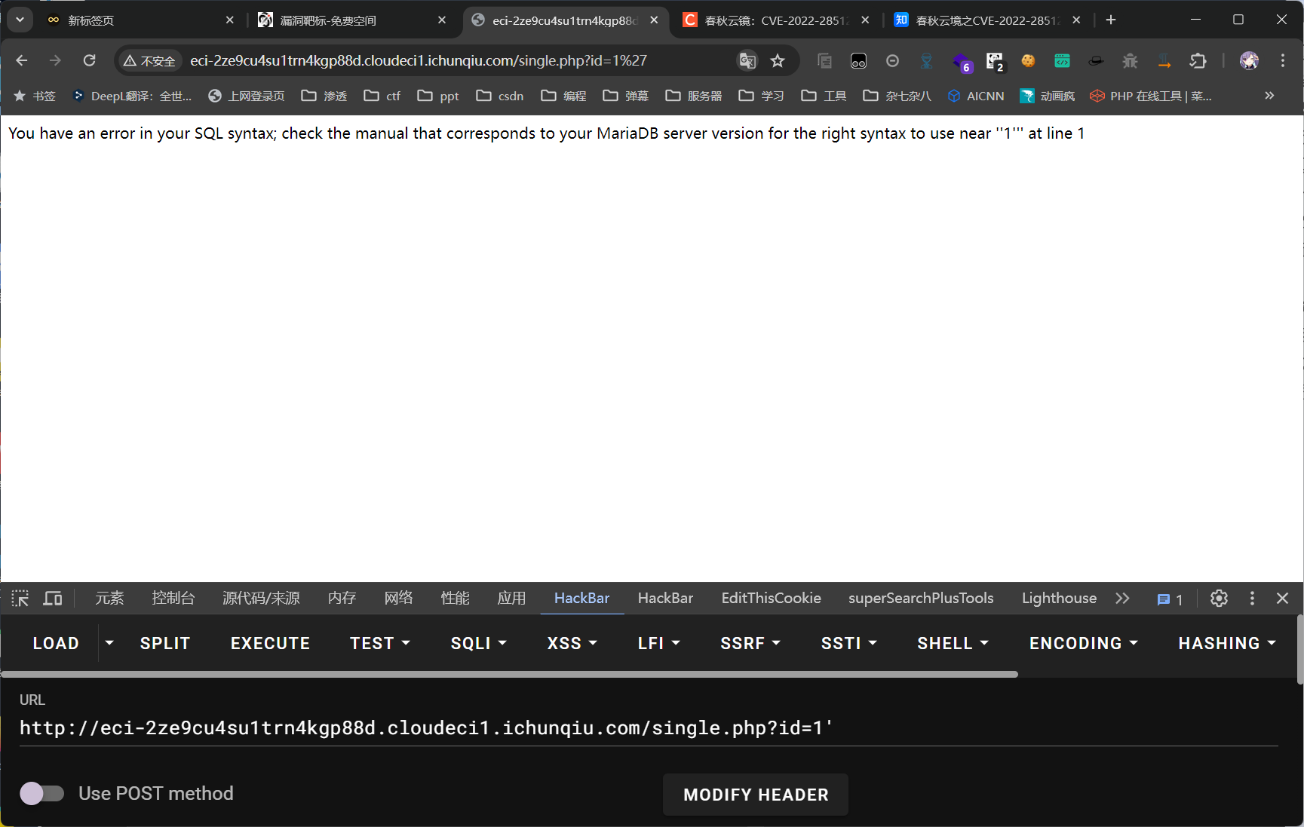Toggle the device toolbar icon

click(x=53, y=599)
